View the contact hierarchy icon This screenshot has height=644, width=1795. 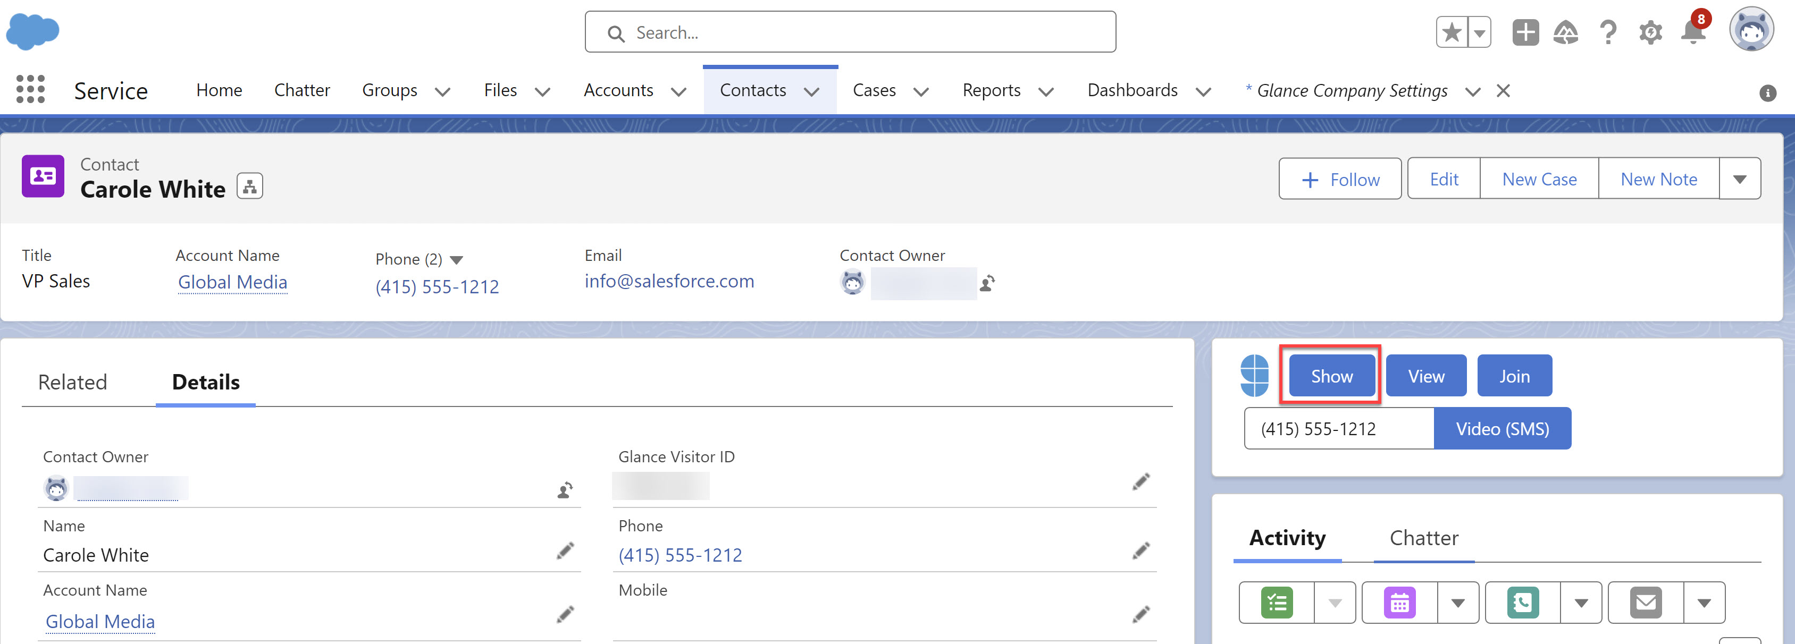(x=249, y=187)
